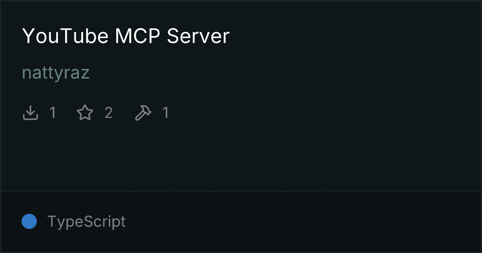This screenshot has height=253, width=482.
Task: Click the MCP text in the card heading
Action: coord(137,36)
